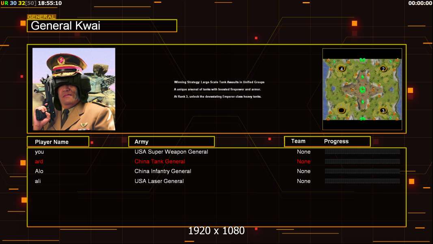The image size is (433, 244).
Task: Click the Progress column header
Action: (x=336, y=141)
